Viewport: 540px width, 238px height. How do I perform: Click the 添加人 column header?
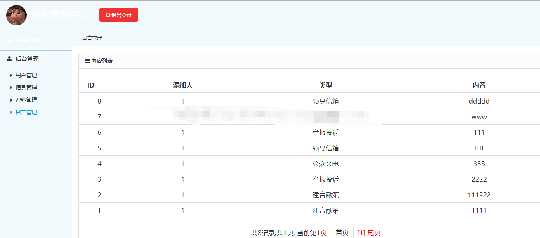[183, 85]
